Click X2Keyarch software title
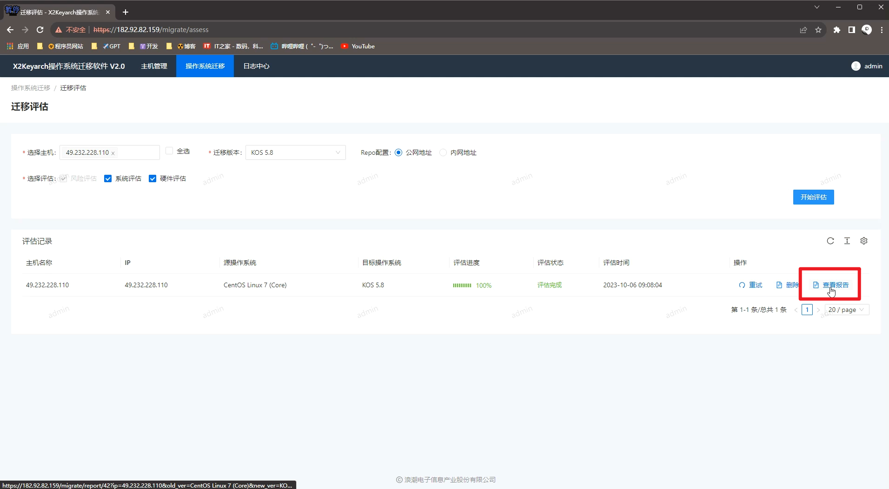 pos(69,66)
